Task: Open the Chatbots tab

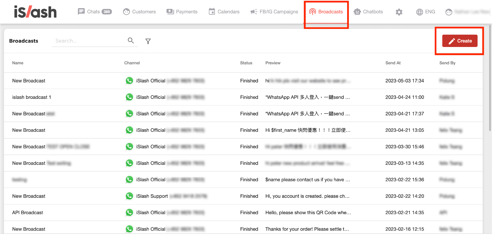Action: [x=368, y=12]
